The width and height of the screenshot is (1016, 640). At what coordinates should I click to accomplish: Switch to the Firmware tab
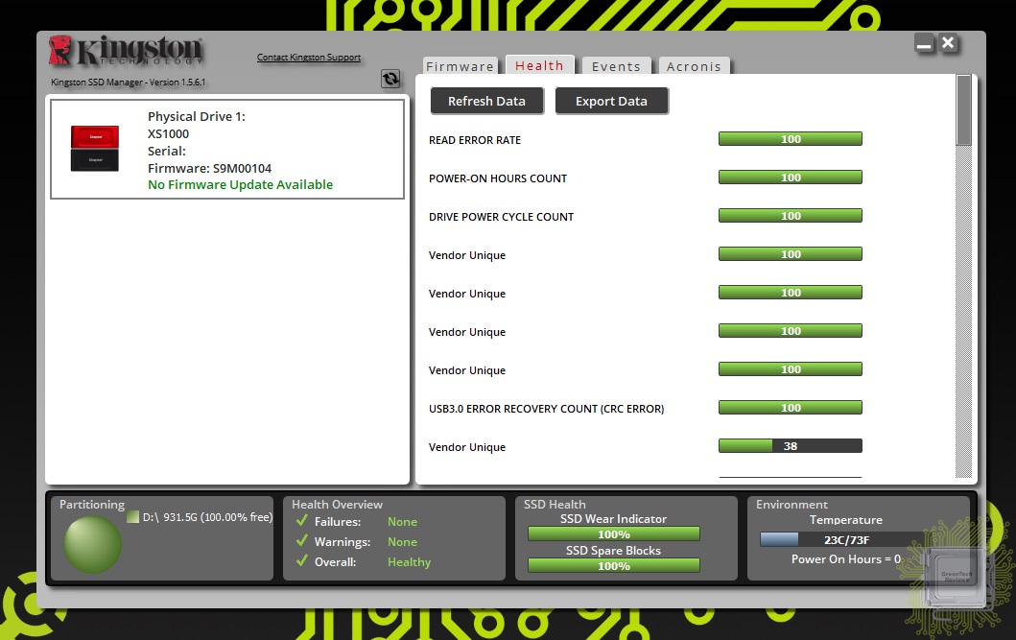(x=461, y=66)
